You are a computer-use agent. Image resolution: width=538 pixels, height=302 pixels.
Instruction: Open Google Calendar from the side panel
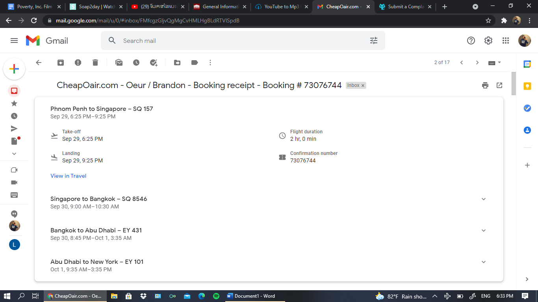[527, 63]
